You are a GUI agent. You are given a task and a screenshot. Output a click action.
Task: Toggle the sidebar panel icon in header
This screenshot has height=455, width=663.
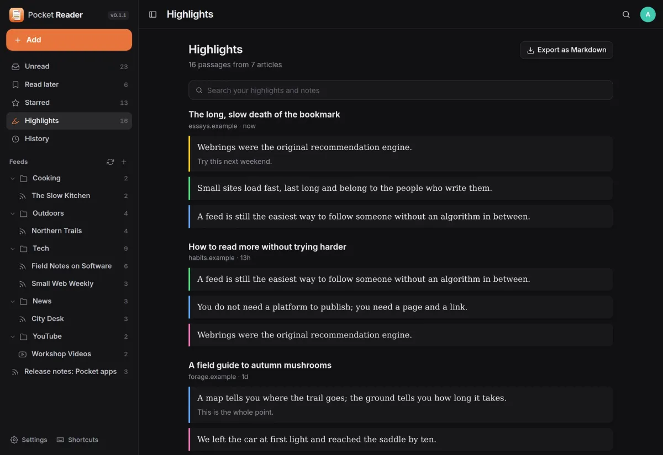pos(153,14)
